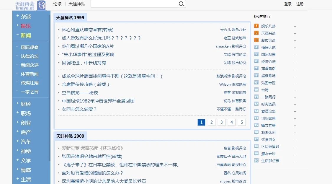The width and height of the screenshot is (332, 184).
Task: Go to page 2 of 1999 posts
Action: click(211, 122)
